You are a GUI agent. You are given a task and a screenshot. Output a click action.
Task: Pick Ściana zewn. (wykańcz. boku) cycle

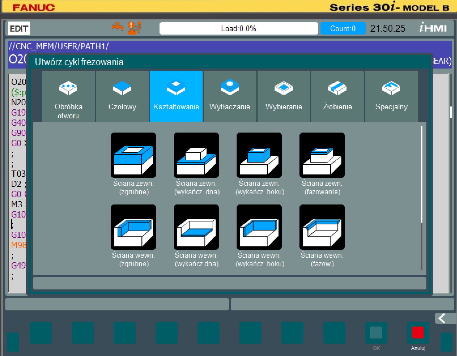259,155
